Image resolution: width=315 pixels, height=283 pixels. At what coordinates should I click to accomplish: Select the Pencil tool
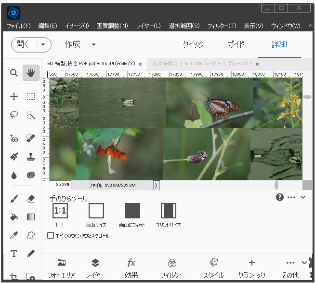click(31, 254)
